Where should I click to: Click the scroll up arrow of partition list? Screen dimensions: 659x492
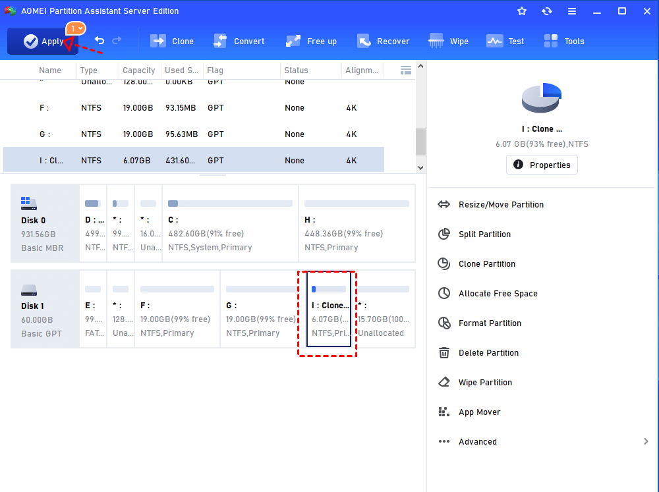click(420, 66)
